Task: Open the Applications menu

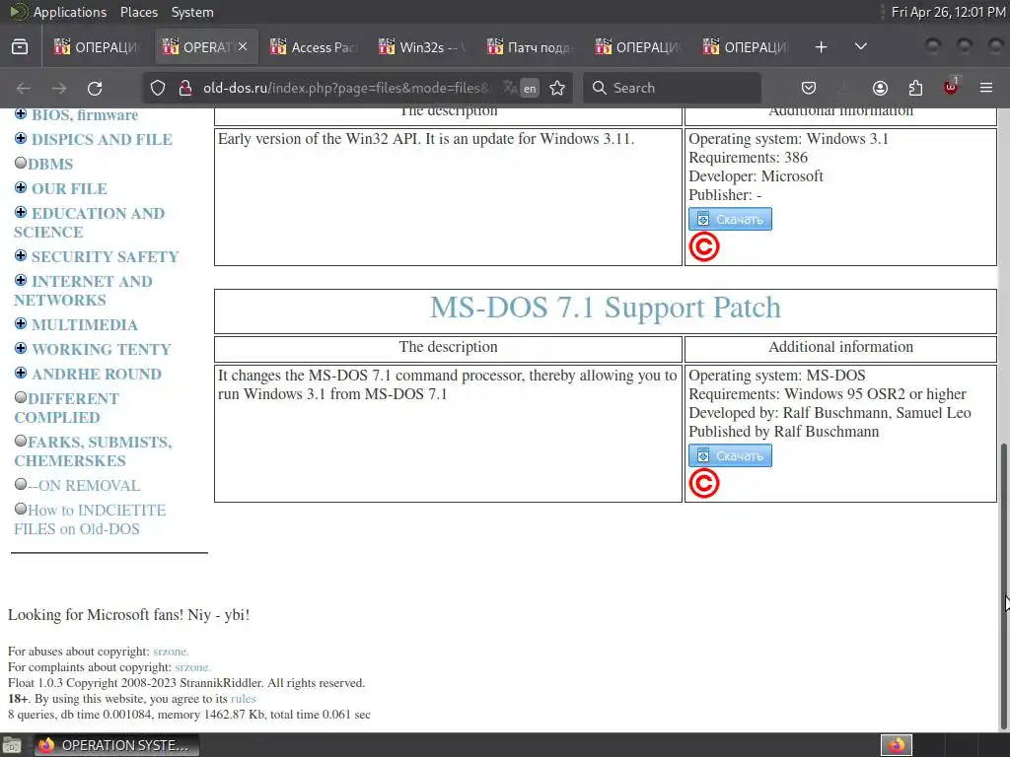Action: click(70, 12)
